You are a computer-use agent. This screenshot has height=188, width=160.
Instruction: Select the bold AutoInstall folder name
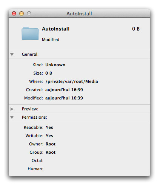(55, 29)
